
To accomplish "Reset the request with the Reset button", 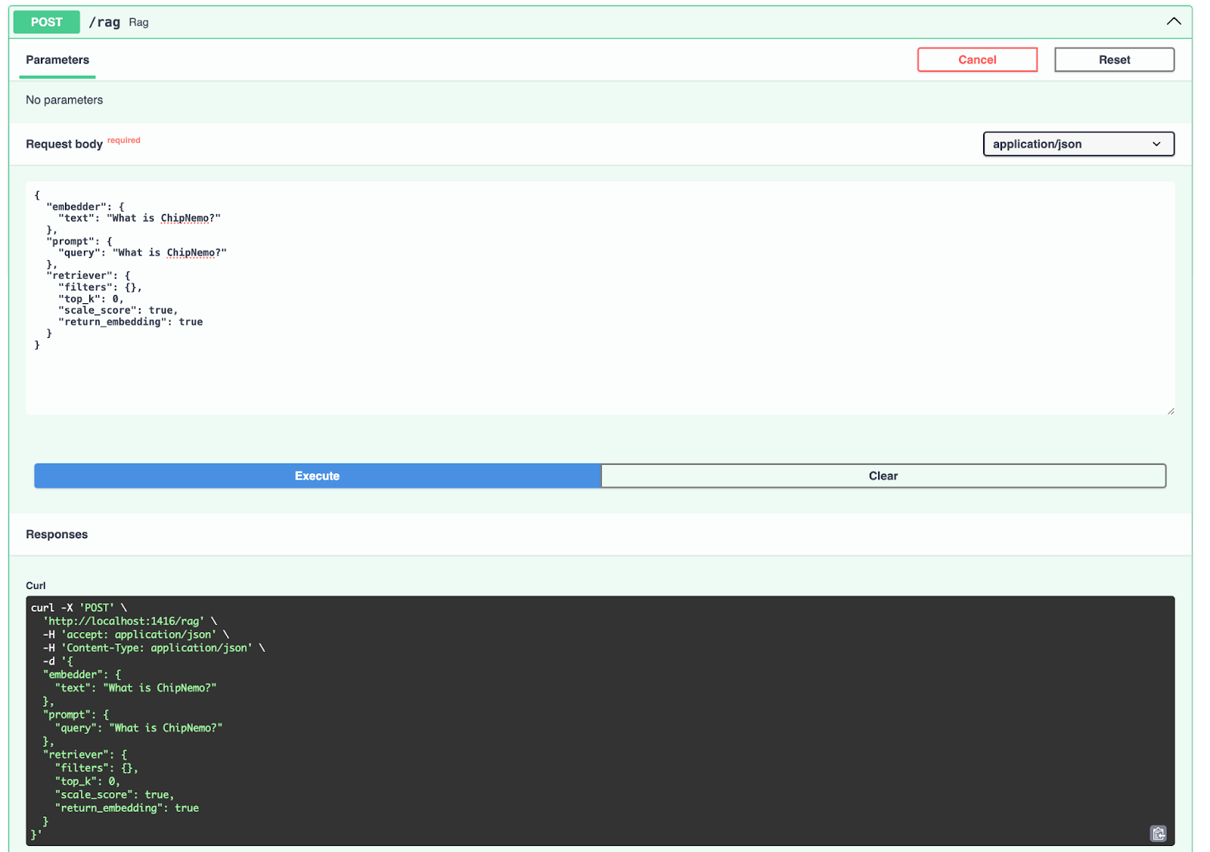I will (1113, 60).
